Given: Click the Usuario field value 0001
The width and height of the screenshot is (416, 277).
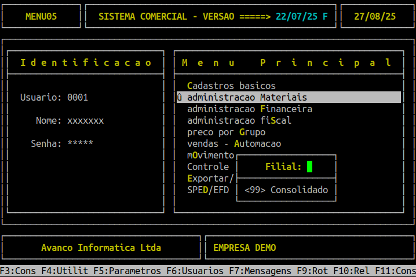Looking at the screenshot, I should (78, 98).
